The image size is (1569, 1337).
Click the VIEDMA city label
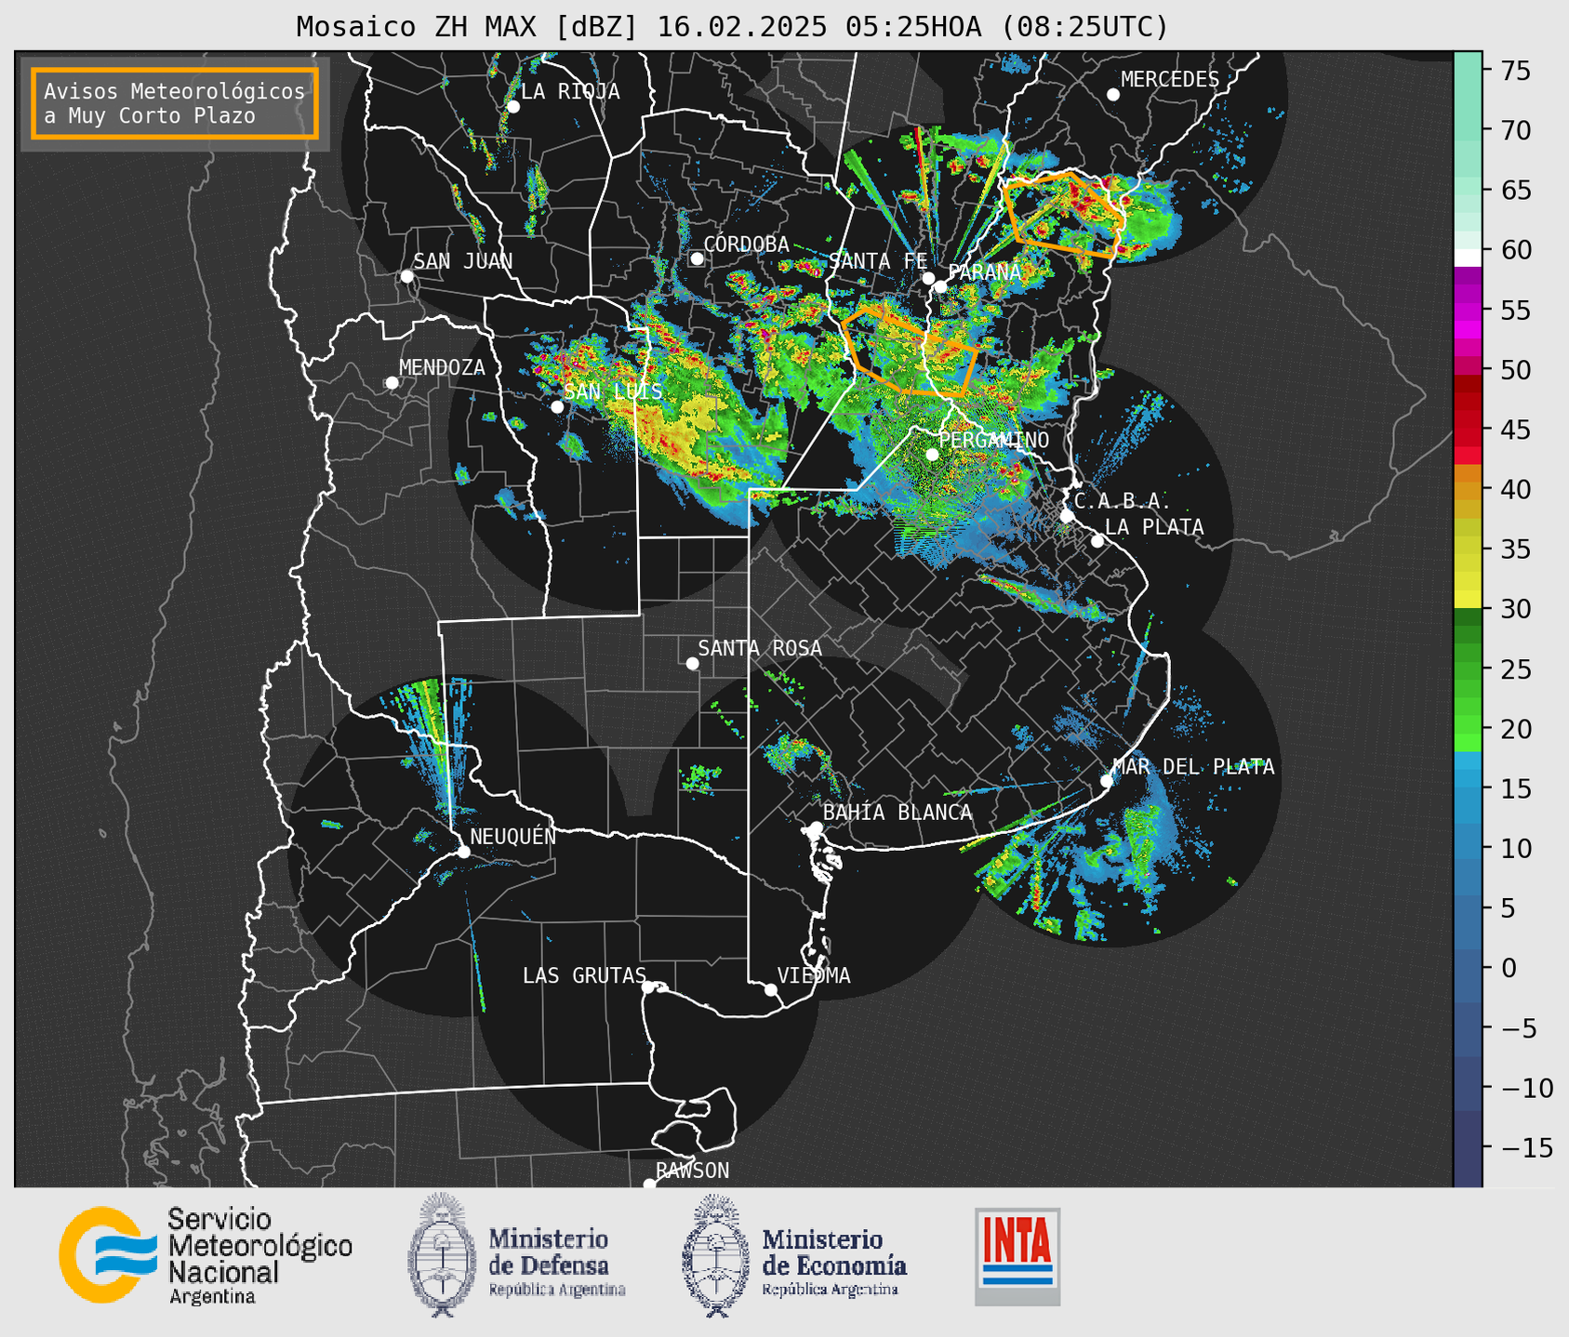(x=814, y=975)
